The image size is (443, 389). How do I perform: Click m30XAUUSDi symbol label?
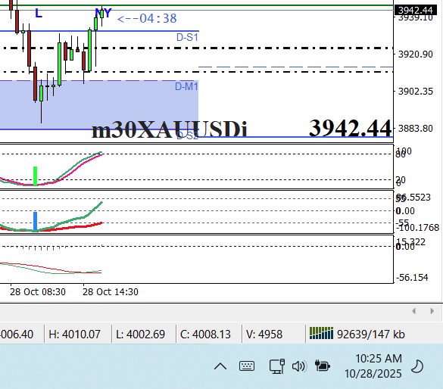pos(170,129)
